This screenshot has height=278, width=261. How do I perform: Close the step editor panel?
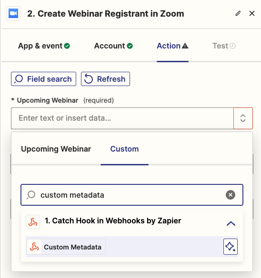coord(252,13)
